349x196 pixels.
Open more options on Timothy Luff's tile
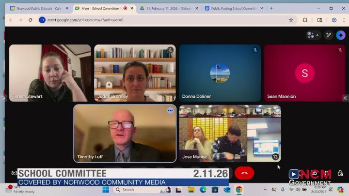[170, 110]
